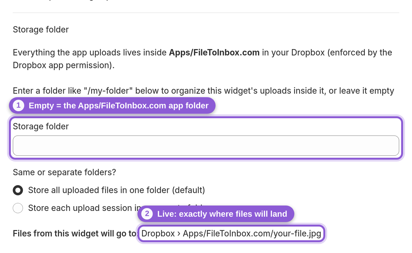The height and width of the screenshot is (253, 412).
Task: Click the Storage folder text input
Action: (206, 146)
